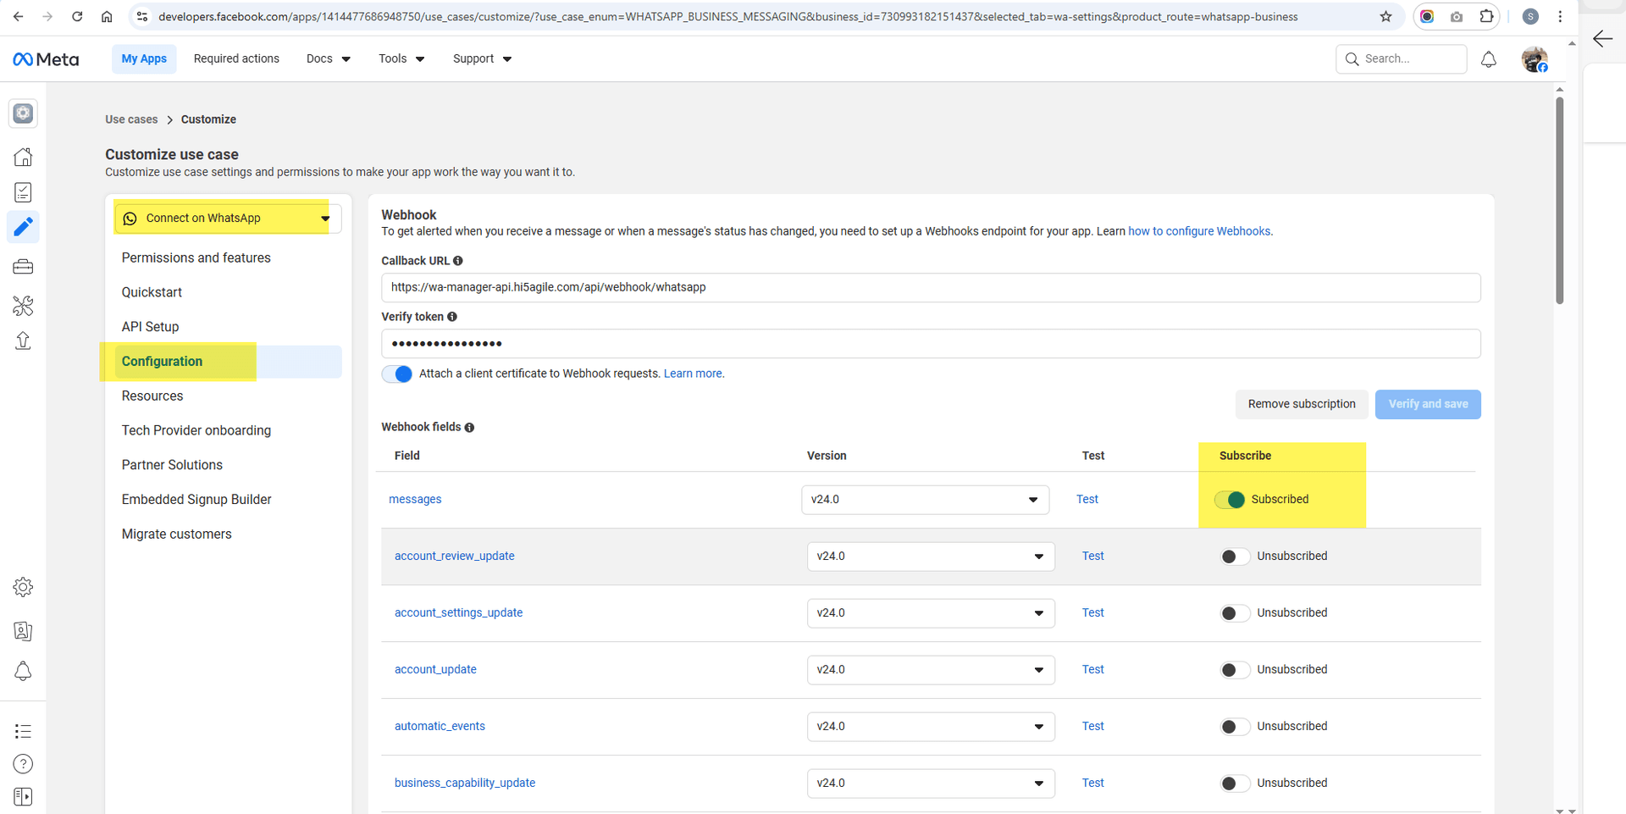
Task: Click into the Verify token field
Action: pyautogui.click(x=930, y=344)
